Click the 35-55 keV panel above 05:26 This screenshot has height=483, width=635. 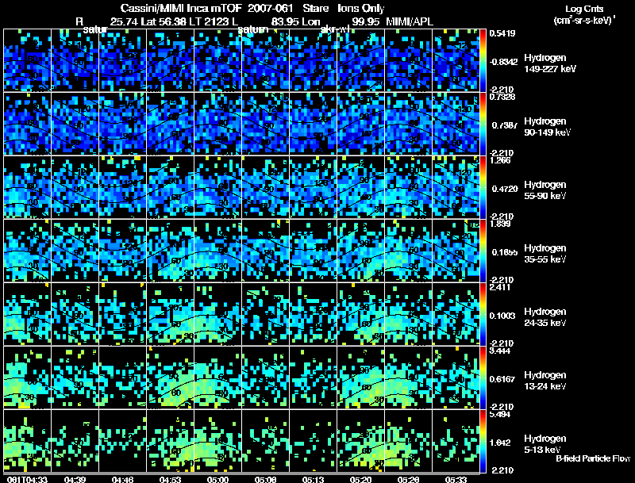coord(408,251)
